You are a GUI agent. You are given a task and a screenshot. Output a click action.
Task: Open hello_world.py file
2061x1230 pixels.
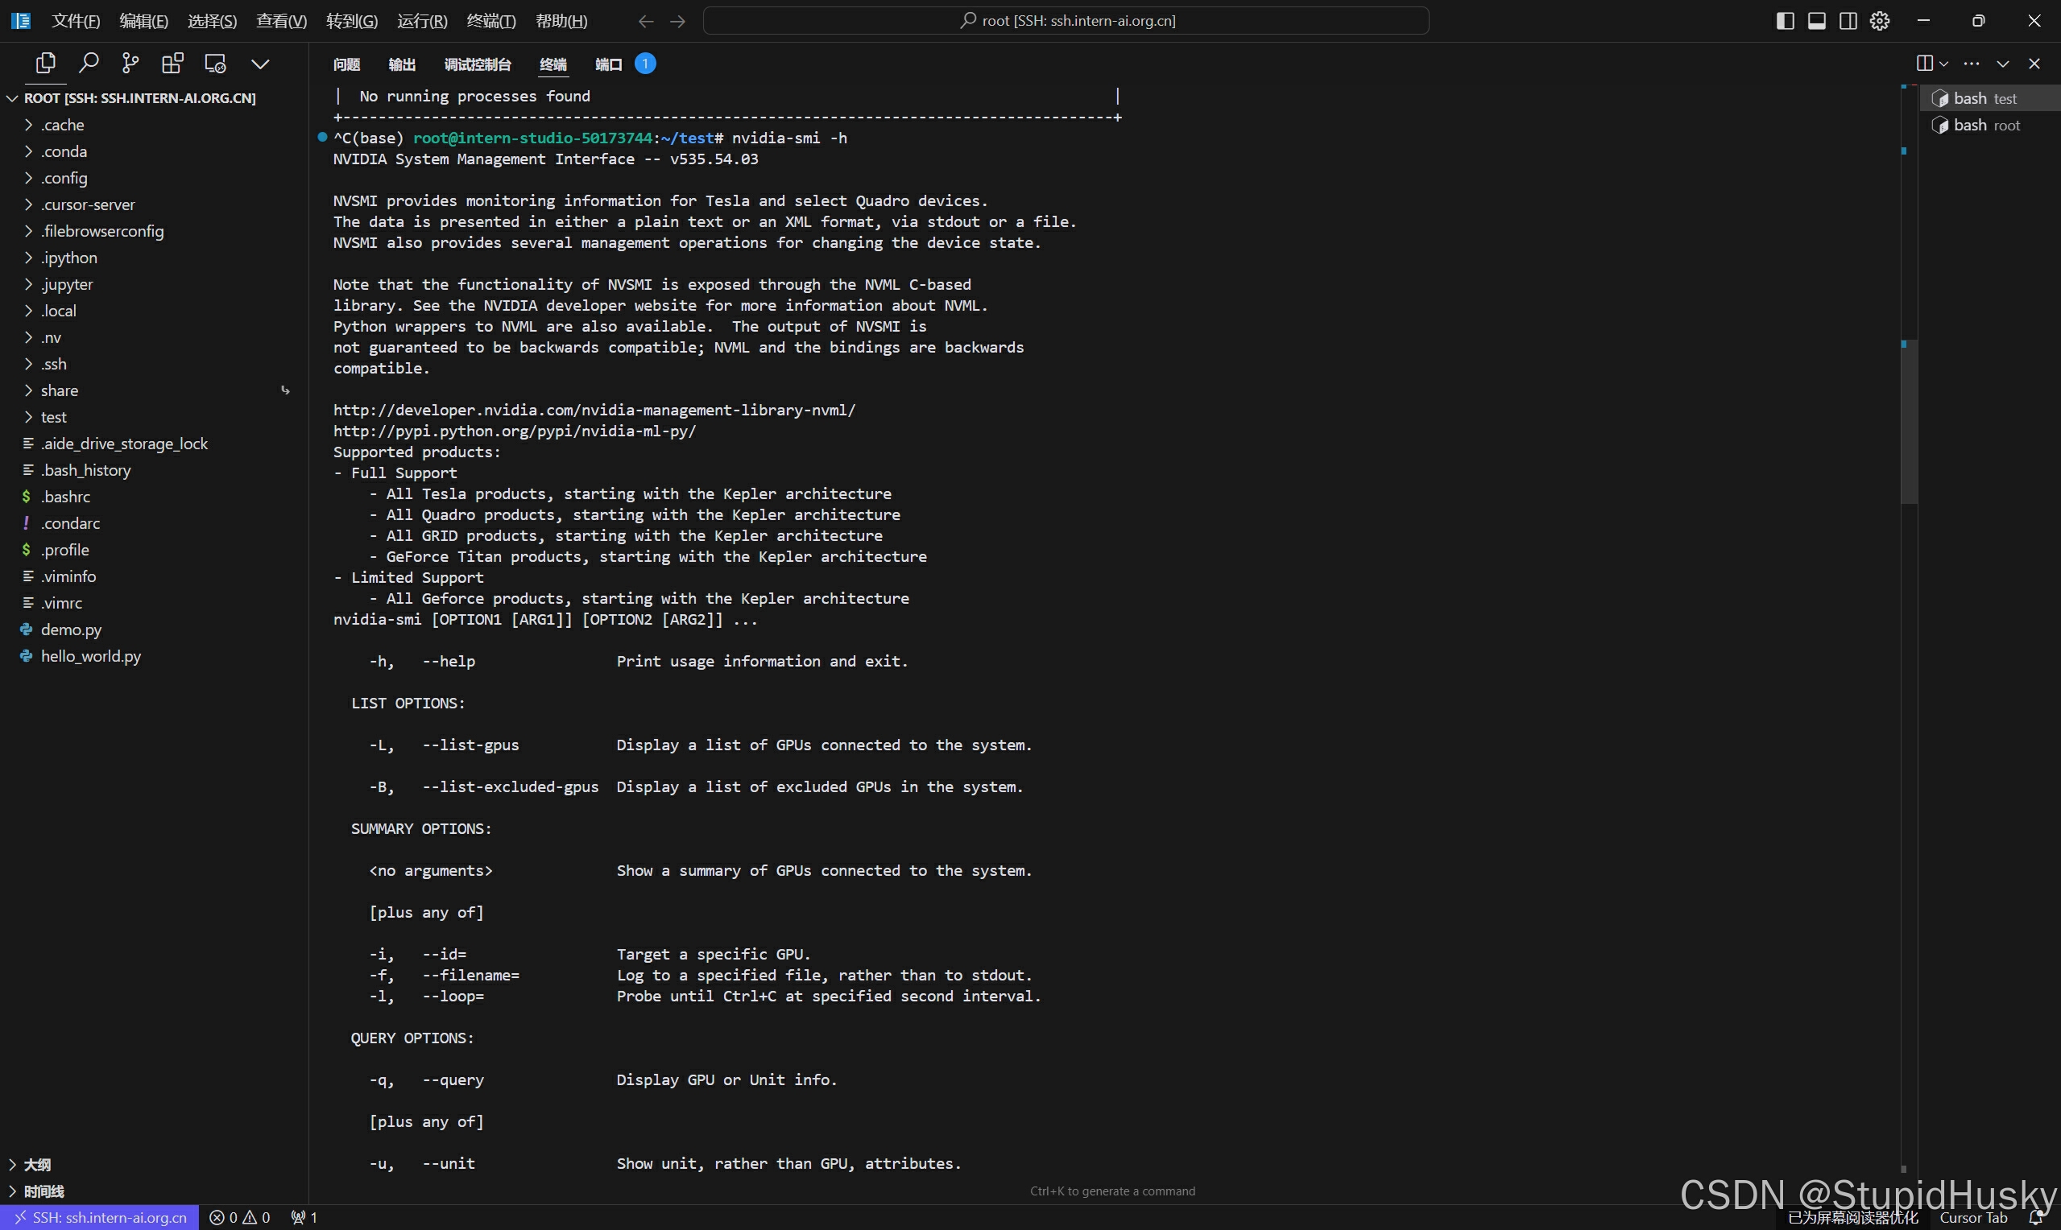90,656
